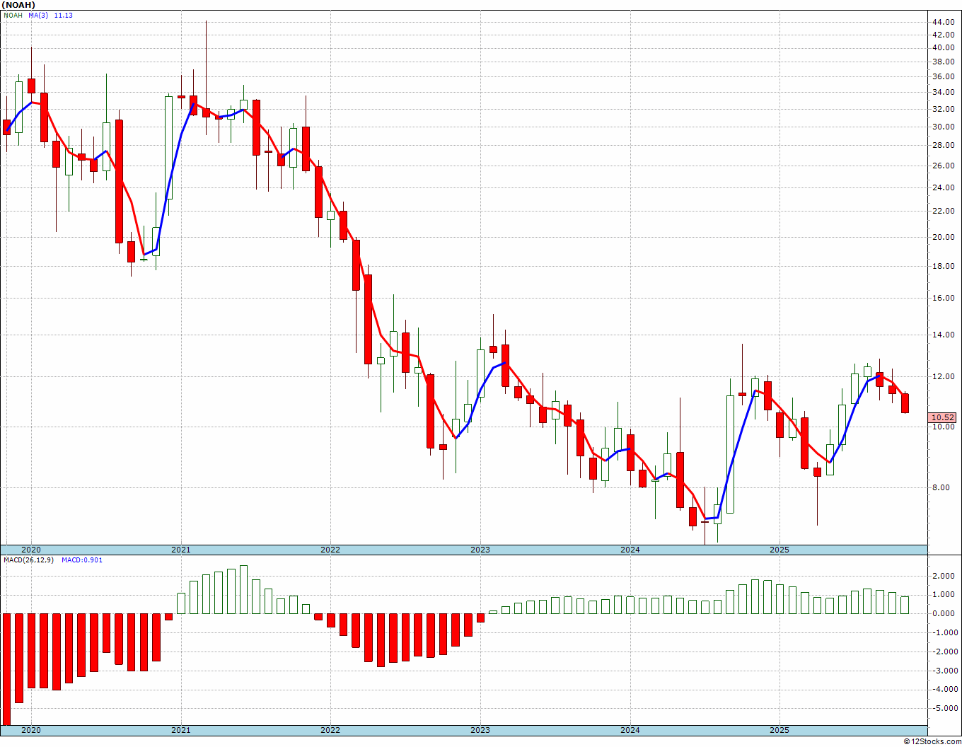Click the most recent red candlestick
Screen dimensions: 962x747
(905, 403)
